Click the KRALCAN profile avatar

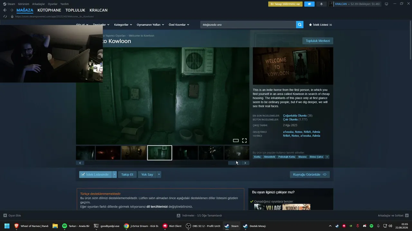click(x=331, y=4)
